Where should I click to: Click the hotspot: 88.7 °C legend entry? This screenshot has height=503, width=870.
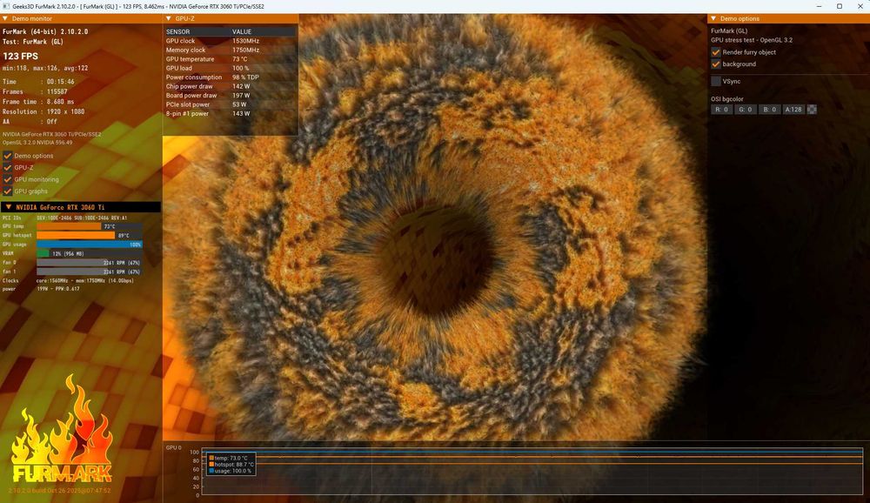tap(231, 464)
